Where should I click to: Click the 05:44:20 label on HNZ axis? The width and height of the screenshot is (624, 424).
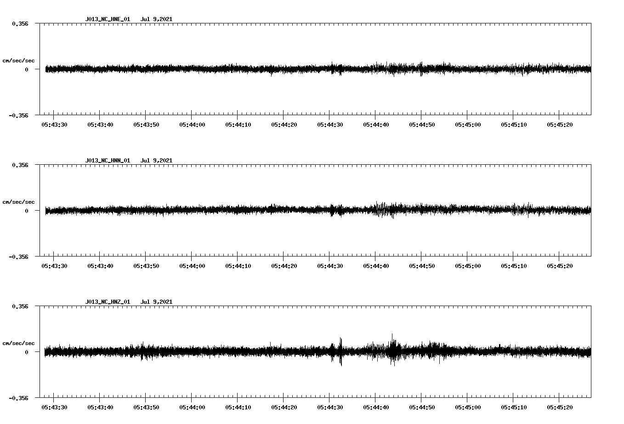[284, 407]
